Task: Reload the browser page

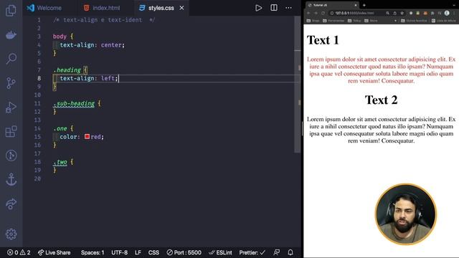Action: coord(323,13)
